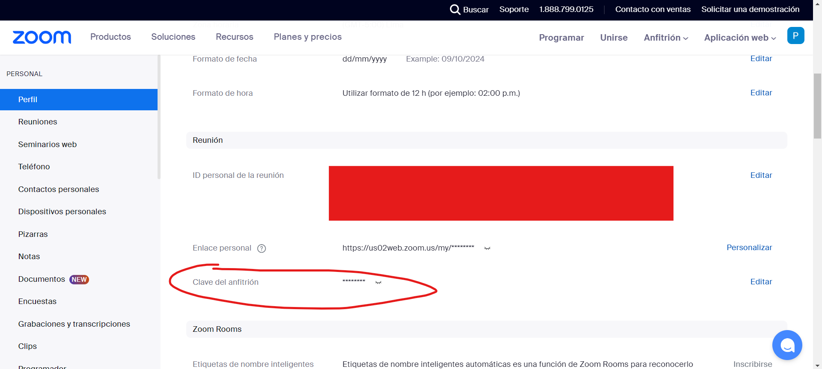Click the Zoom Rooms section header
Viewport: 822px width, 369px height.
coord(486,329)
